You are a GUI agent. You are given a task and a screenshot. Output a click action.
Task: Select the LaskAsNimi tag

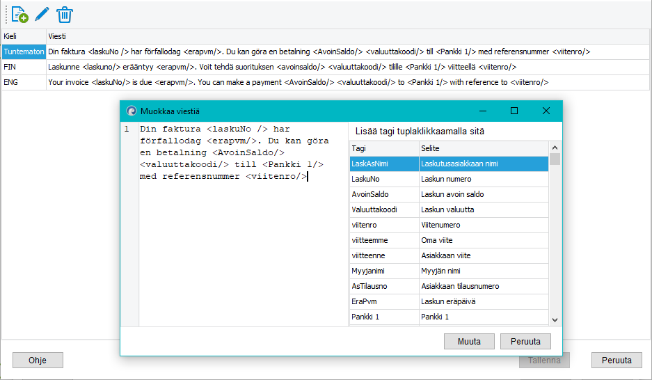[384, 164]
